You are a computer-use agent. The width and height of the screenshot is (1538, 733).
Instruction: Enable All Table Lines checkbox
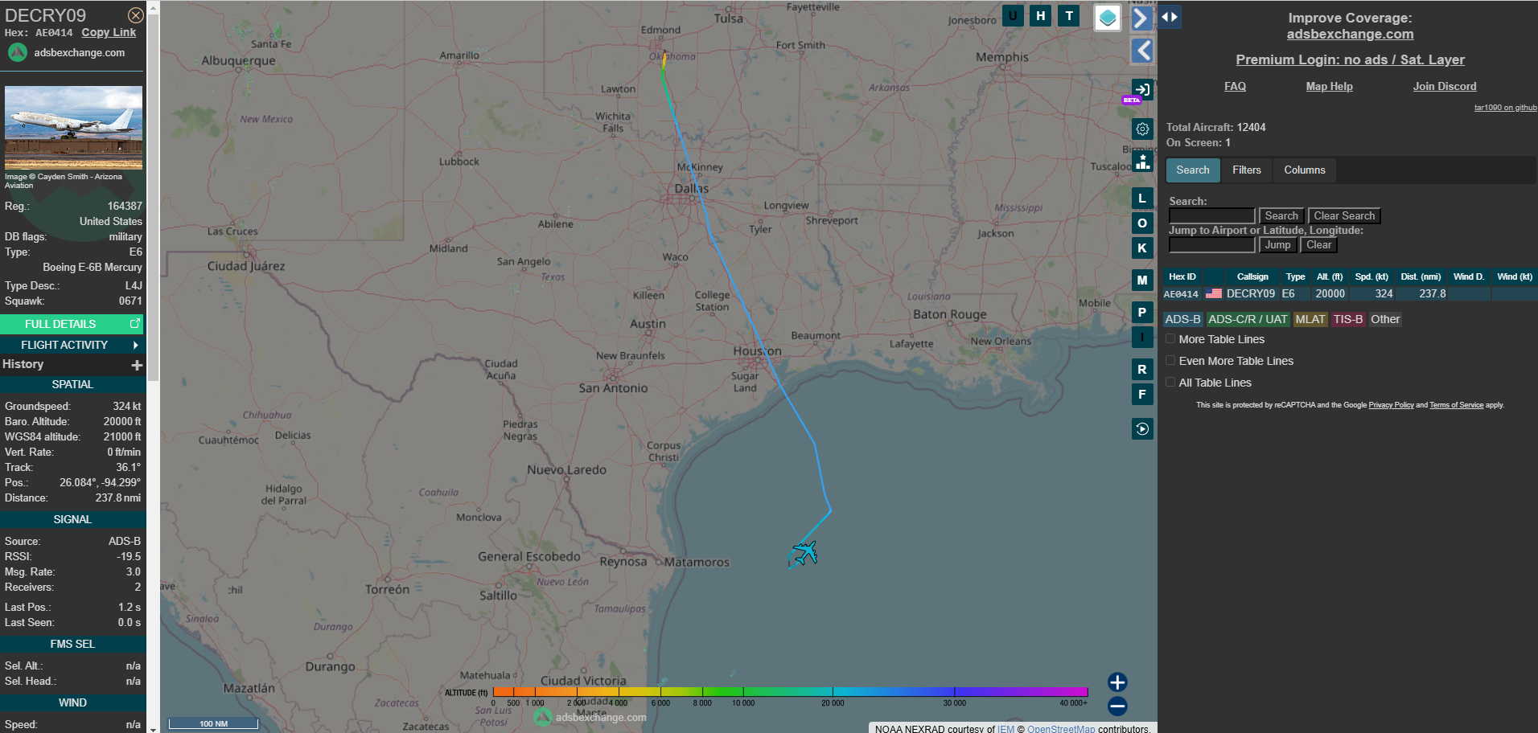click(1170, 383)
